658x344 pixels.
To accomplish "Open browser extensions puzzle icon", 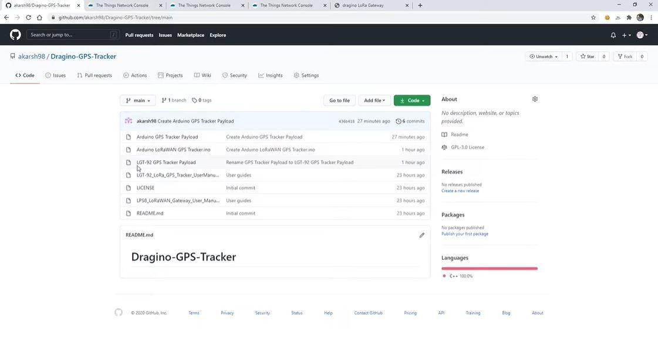I will (x=629, y=18).
